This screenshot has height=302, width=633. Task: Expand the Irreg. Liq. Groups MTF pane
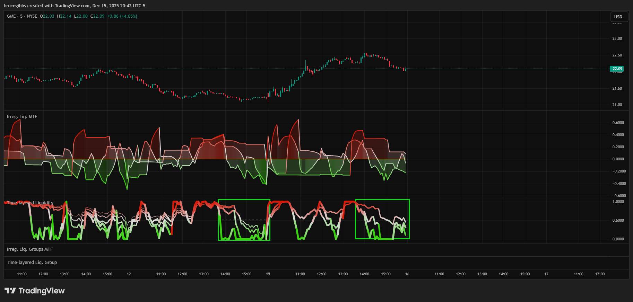tap(30, 249)
